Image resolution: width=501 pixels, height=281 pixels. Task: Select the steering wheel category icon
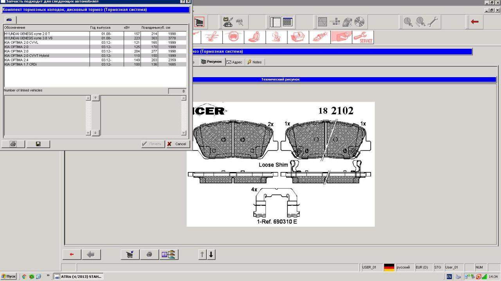click(233, 37)
